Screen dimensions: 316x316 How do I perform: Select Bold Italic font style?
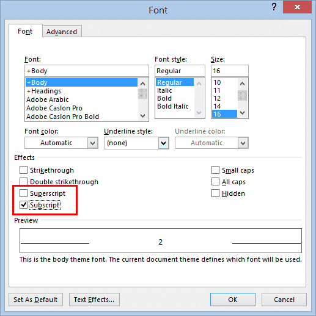(x=175, y=106)
